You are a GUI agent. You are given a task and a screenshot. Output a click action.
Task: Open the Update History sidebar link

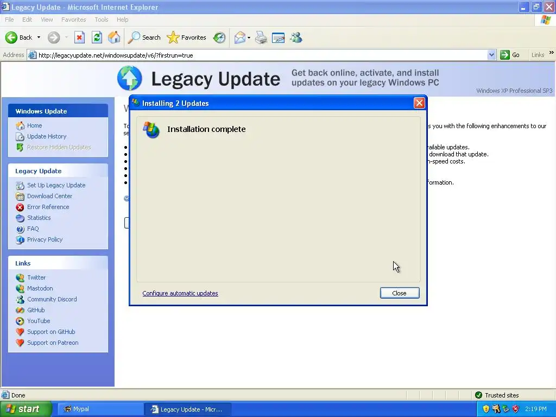pos(47,136)
